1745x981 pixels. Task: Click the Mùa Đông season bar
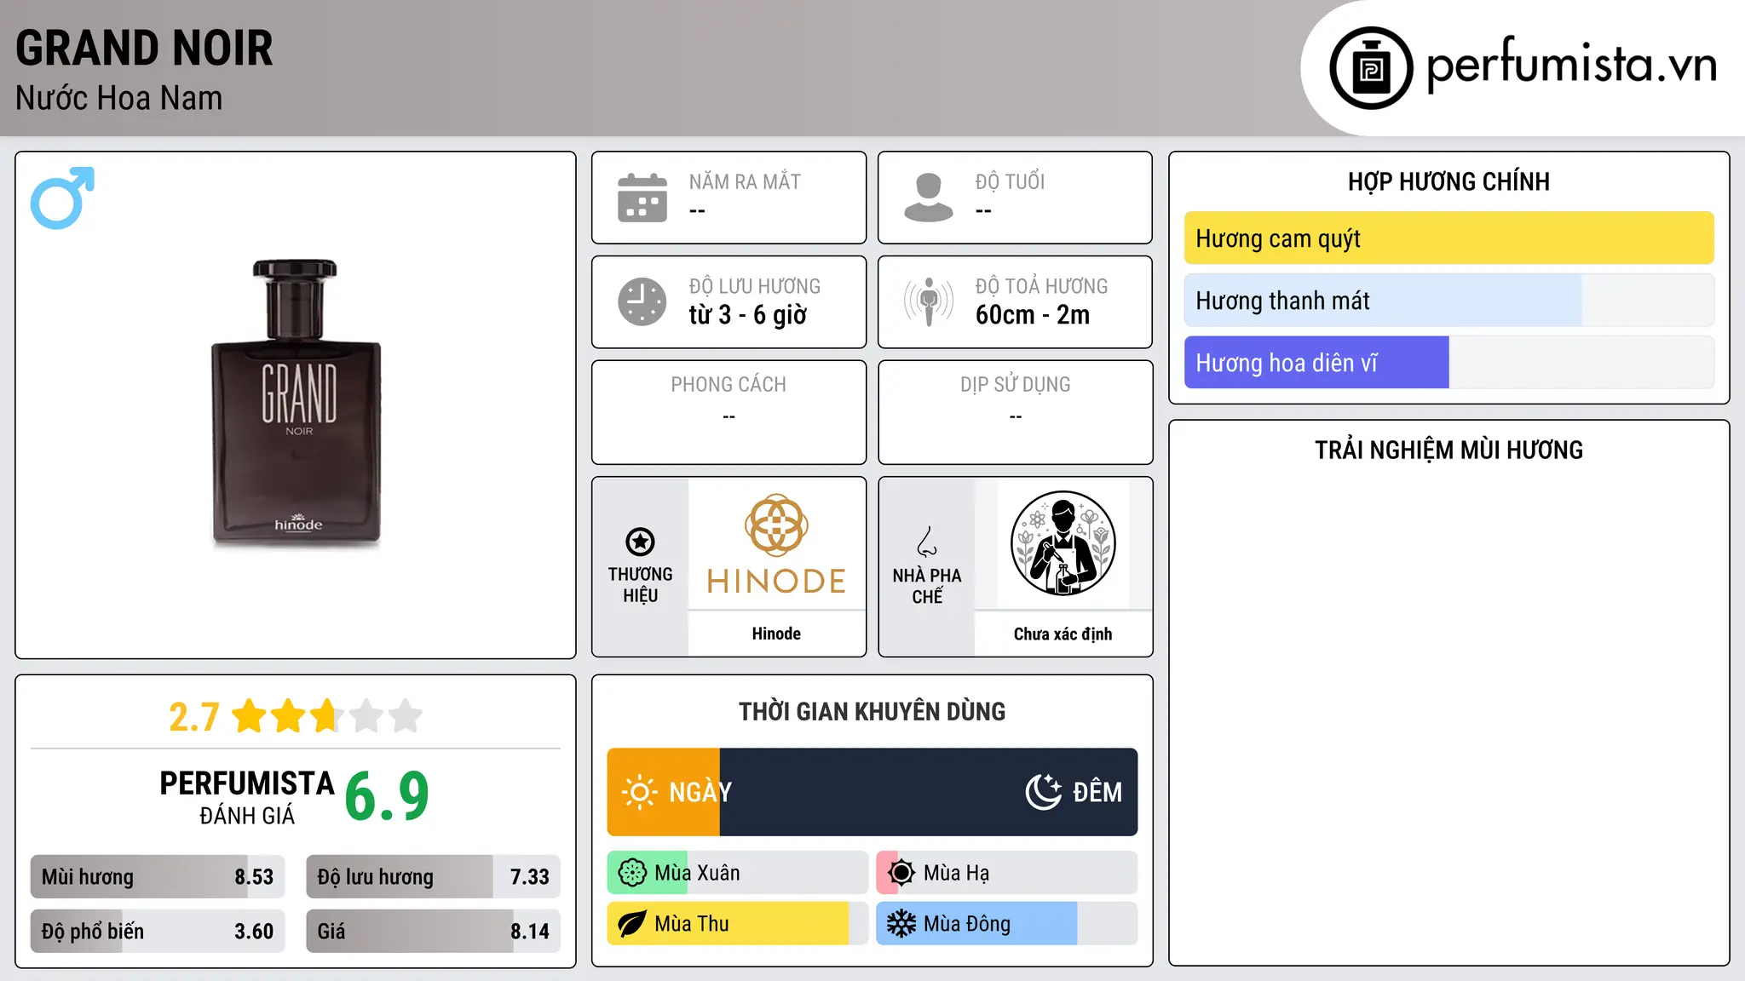[1007, 924]
